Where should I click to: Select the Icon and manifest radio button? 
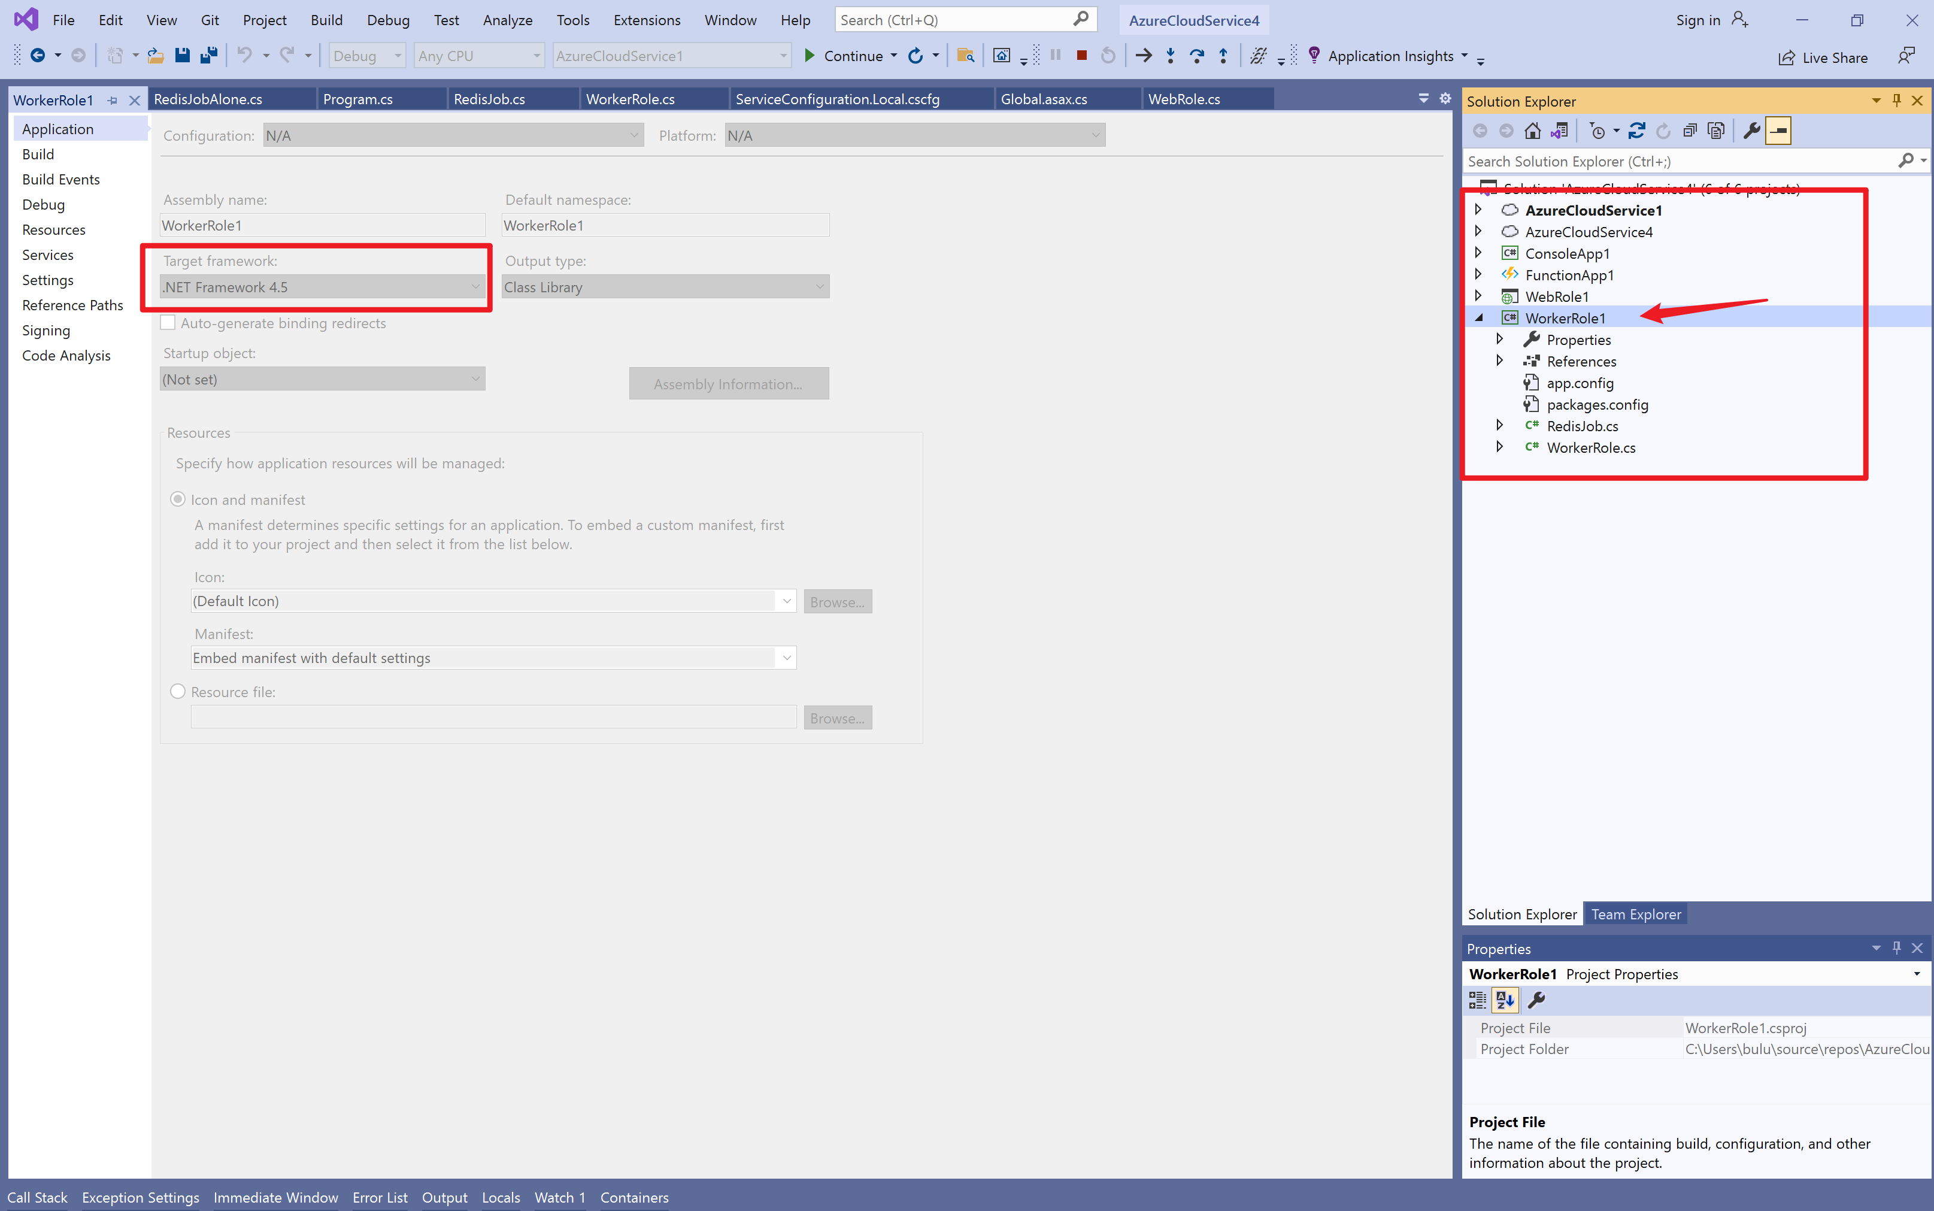(x=178, y=499)
